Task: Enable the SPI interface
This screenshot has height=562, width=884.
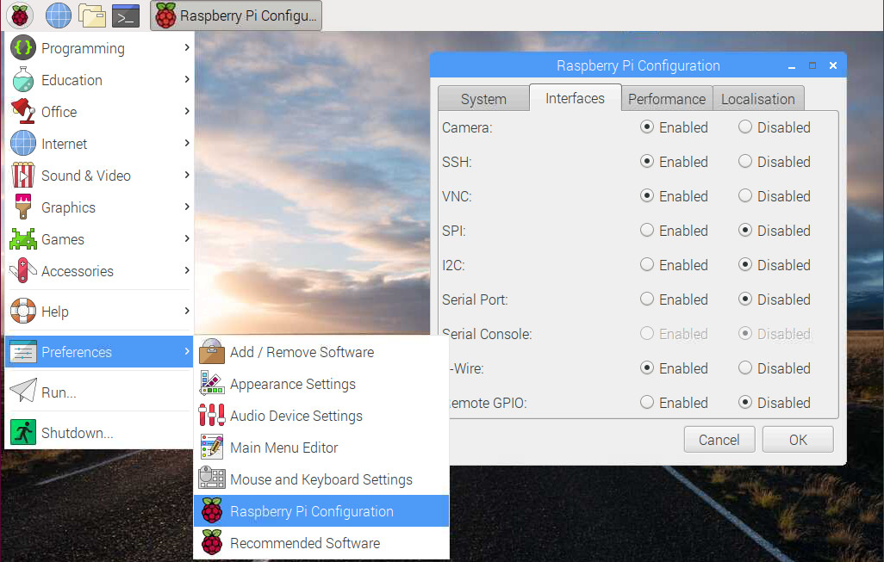Action: [x=647, y=230]
